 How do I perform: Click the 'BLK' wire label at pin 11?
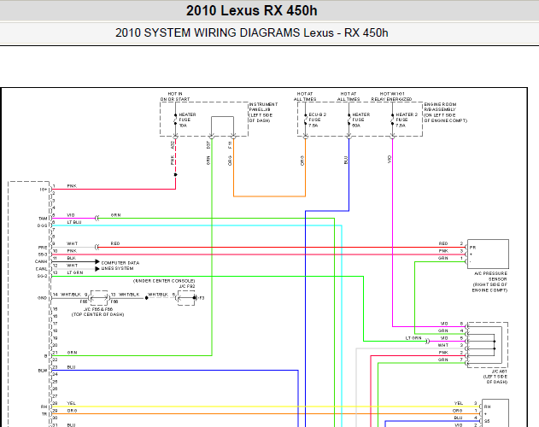(71, 258)
